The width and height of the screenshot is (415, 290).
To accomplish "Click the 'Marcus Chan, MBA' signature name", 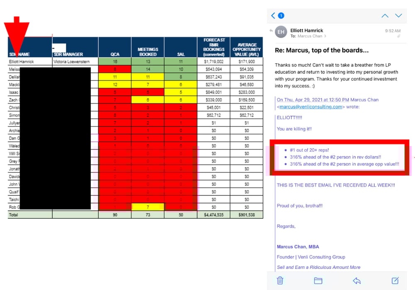I will (x=298, y=246).
